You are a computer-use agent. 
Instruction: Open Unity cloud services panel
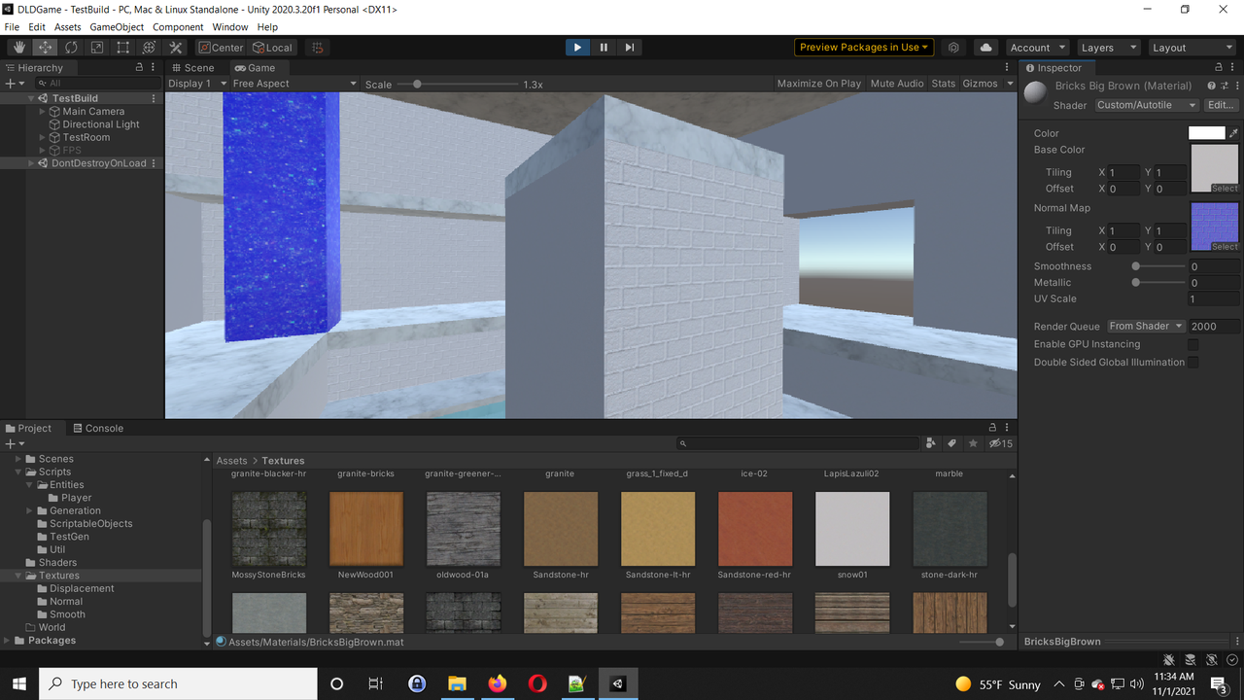point(985,47)
